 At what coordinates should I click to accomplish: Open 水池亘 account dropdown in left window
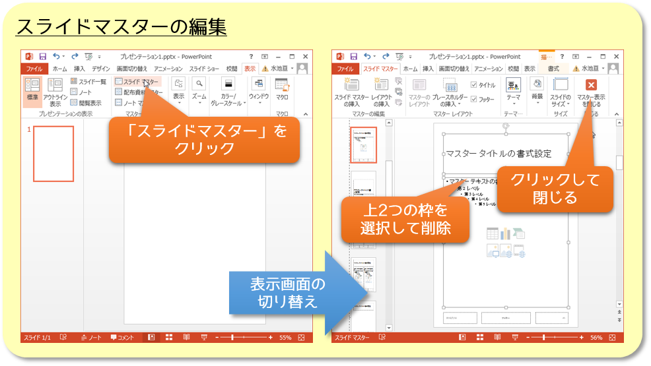point(292,69)
